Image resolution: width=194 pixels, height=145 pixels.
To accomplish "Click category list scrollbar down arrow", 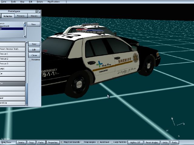I will coord(25,37).
